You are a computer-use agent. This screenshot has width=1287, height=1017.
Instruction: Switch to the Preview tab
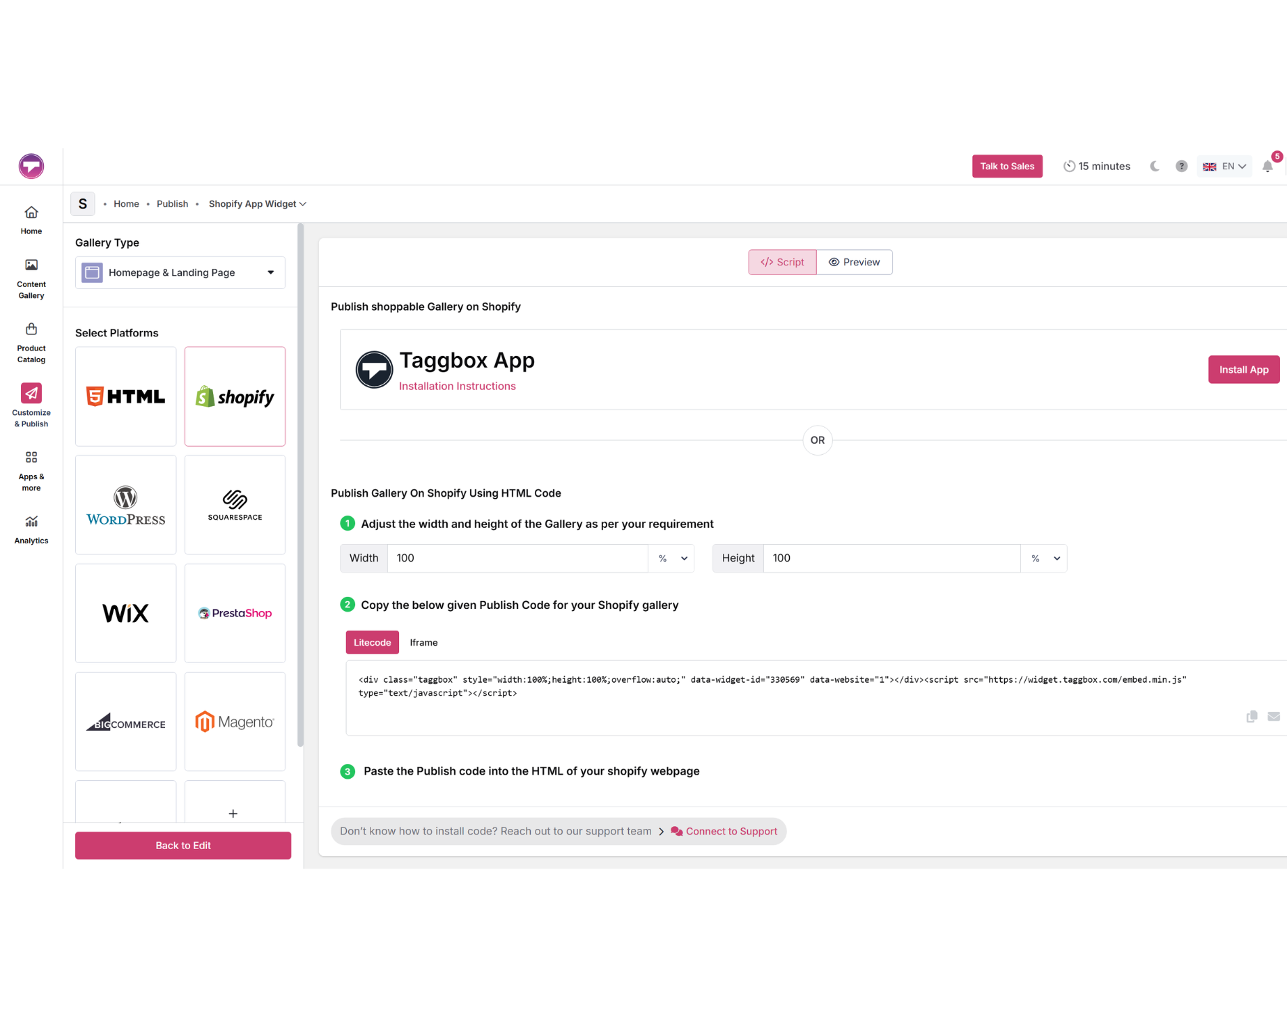[855, 262]
